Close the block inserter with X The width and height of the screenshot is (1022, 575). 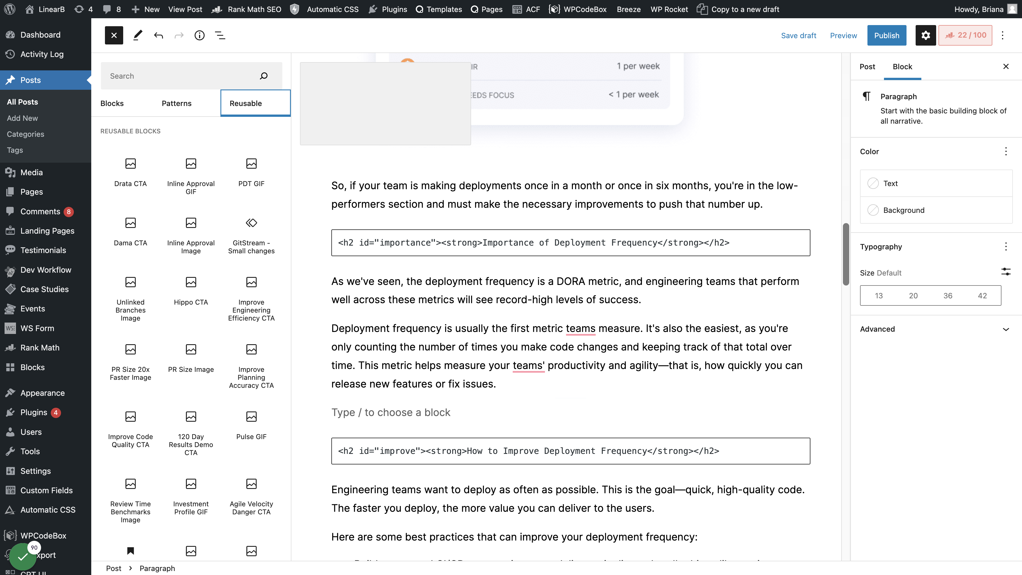pos(114,35)
